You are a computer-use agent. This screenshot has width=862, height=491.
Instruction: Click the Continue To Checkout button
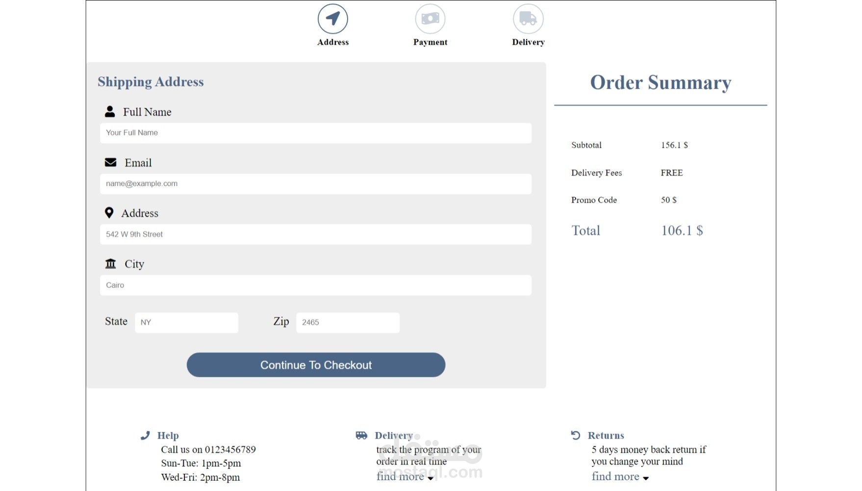tap(316, 365)
